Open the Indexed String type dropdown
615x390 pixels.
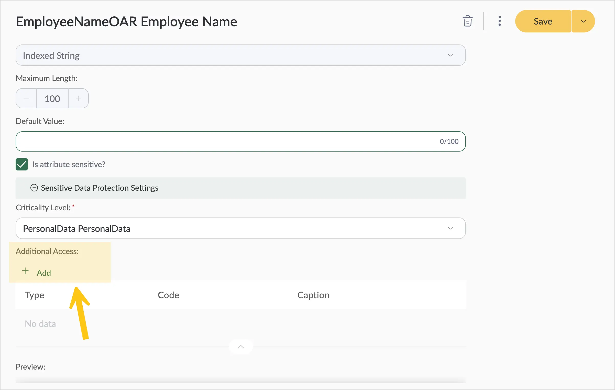coord(240,55)
